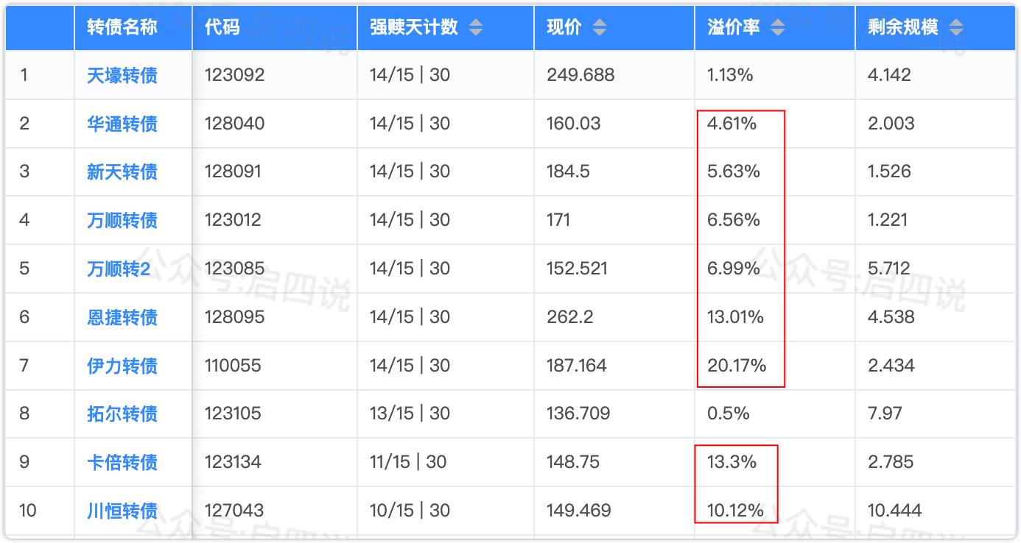
Task: Toggle sort on 溢价率 arrows icon
Action: 777,28
